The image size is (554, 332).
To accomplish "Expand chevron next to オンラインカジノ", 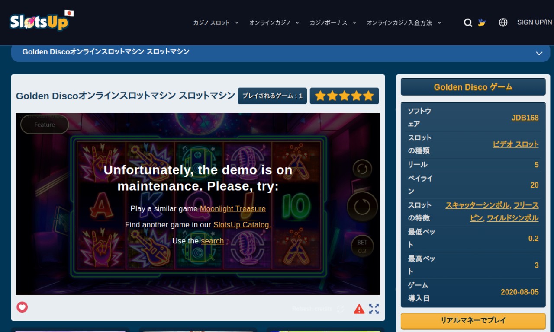I will coord(297,22).
